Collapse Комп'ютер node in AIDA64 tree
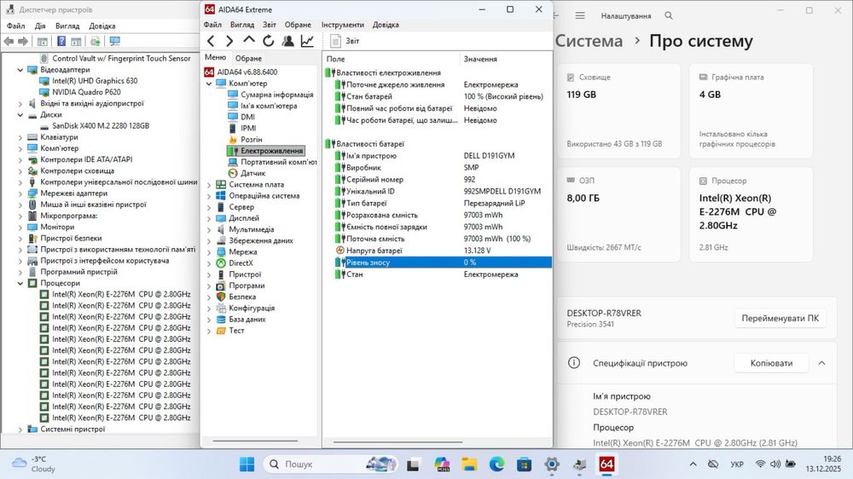853x479 pixels. click(209, 84)
